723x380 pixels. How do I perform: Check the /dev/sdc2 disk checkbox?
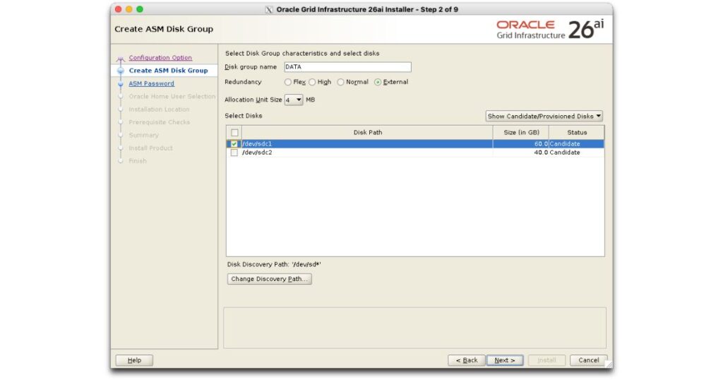click(x=234, y=153)
